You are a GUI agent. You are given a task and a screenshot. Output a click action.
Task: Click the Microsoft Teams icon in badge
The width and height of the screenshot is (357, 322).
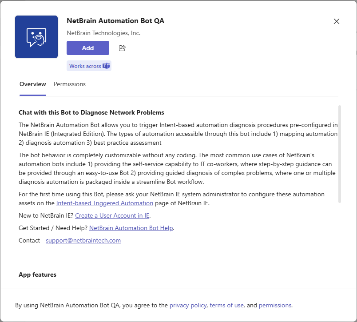pyautogui.click(x=106, y=66)
